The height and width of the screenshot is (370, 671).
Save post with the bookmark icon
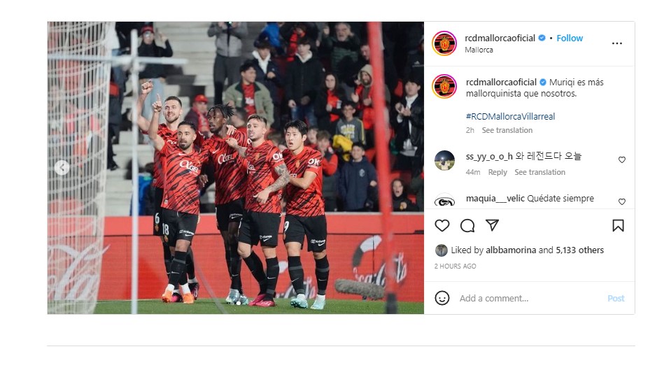tap(618, 225)
